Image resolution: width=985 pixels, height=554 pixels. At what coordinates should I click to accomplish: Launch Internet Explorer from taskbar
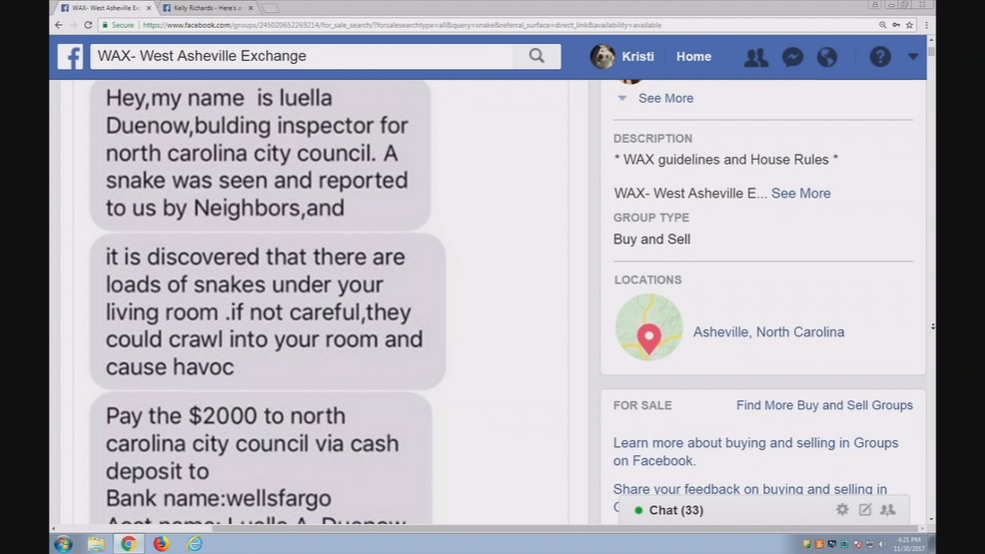pyautogui.click(x=195, y=543)
